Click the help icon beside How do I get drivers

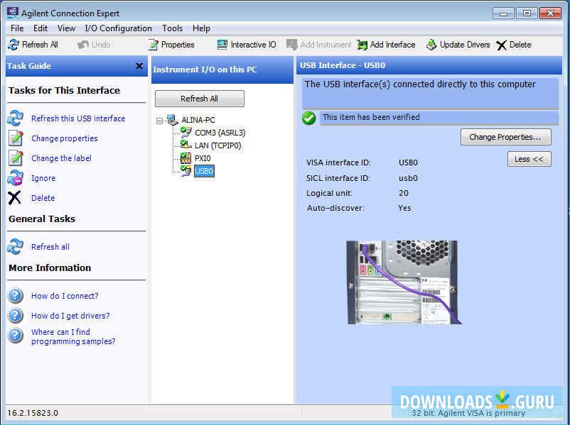click(16, 316)
